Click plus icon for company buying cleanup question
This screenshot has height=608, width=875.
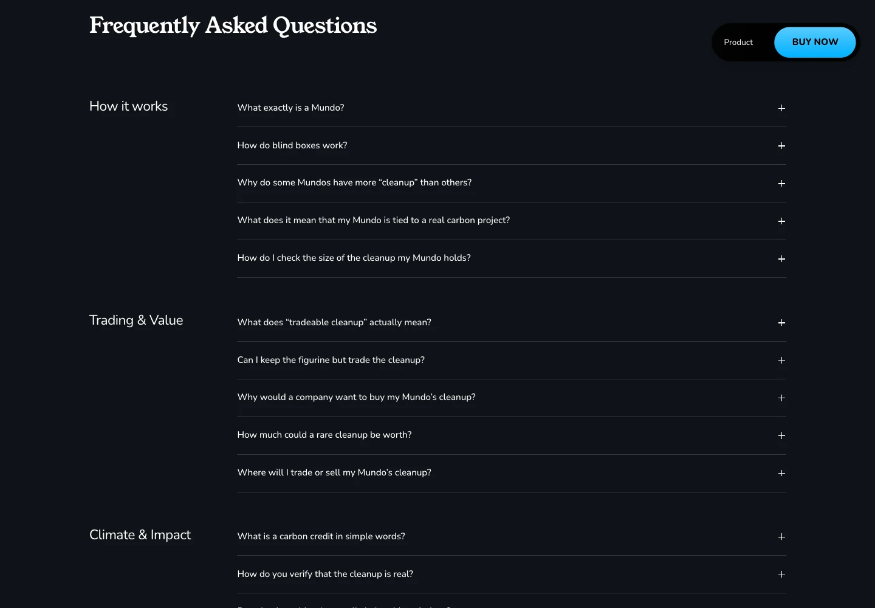781,398
